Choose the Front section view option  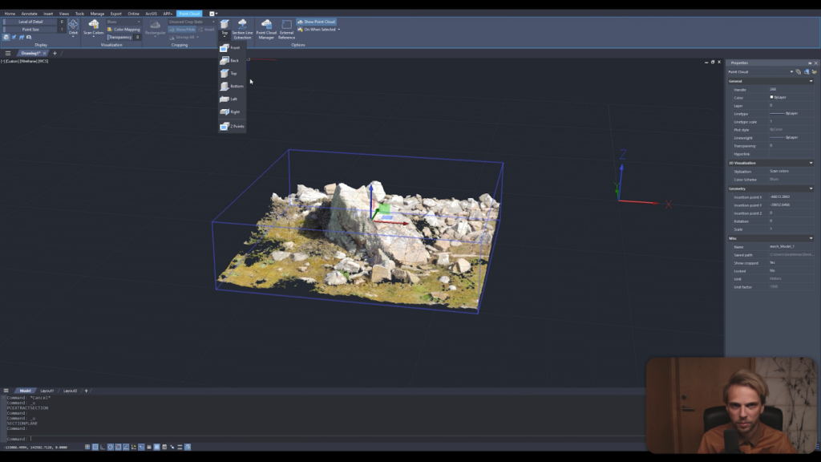[231, 48]
